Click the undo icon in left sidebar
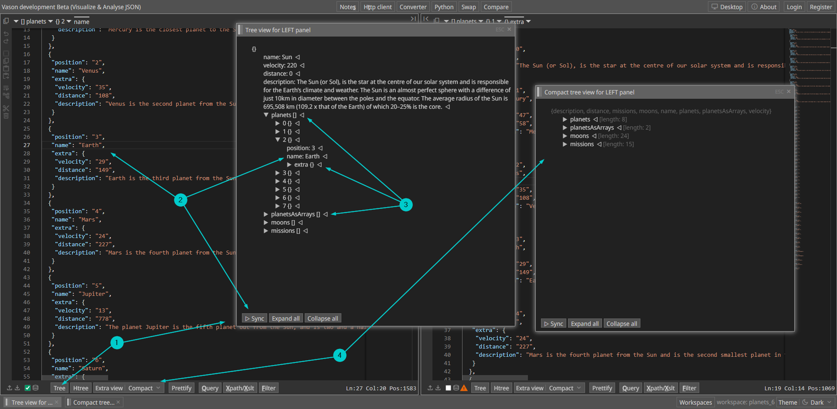Screen dimensions: 837x409 [x=6, y=34]
